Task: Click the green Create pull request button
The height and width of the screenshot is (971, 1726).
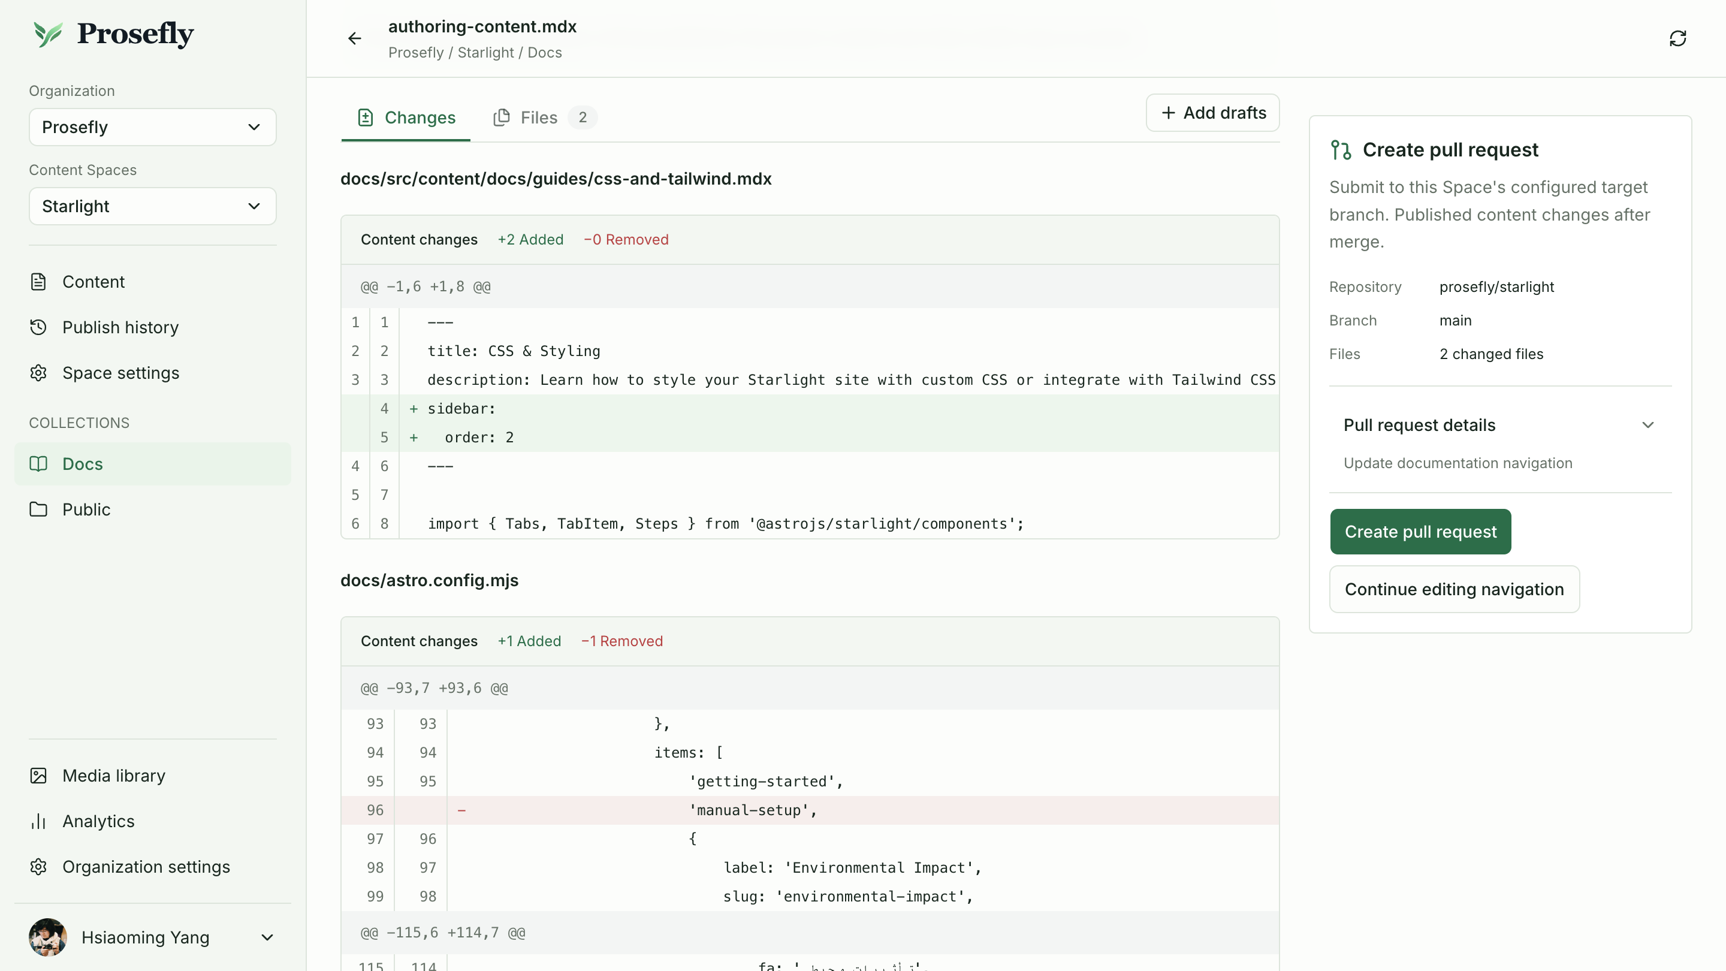Action: [x=1420, y=532]
